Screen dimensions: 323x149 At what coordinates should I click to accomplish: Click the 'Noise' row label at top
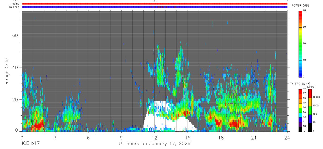tap(16, 4)
